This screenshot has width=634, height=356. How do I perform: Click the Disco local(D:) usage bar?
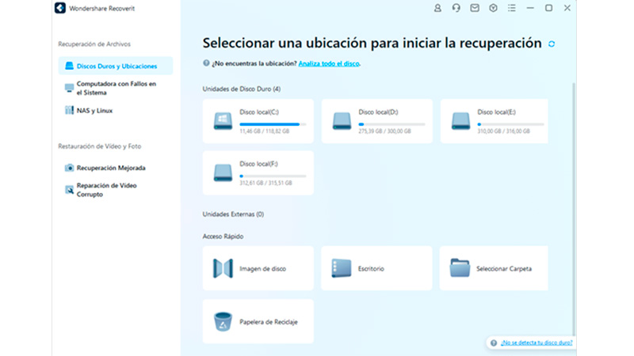(x=391, y=124)
